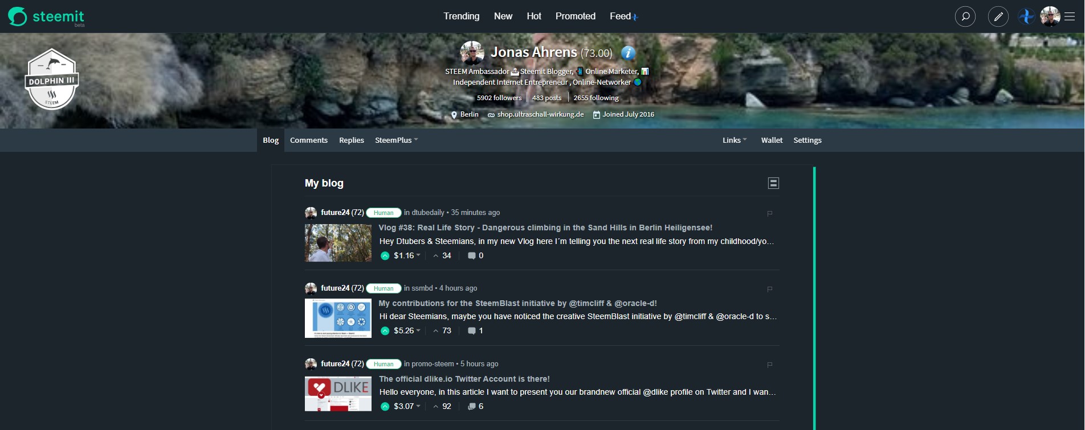Show 73 voters on SteemBlast post
The height and width of the screenshot is (430, 1085).
[x=442, y=331]
